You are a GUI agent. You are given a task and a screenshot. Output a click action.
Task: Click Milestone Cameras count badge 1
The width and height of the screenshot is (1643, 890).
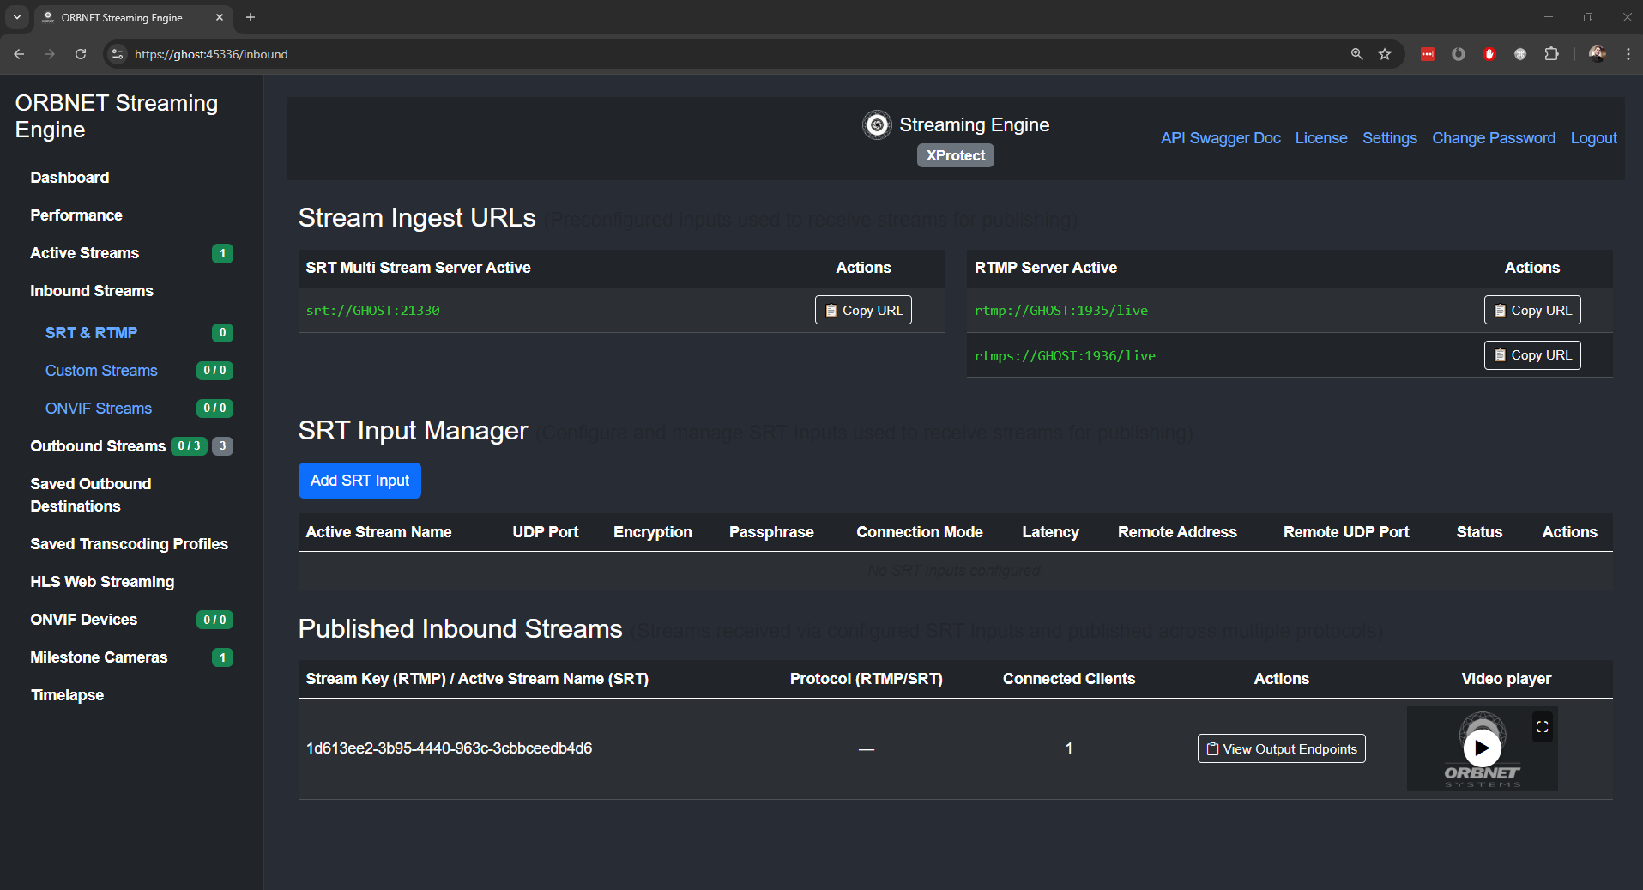coord(222,657)
